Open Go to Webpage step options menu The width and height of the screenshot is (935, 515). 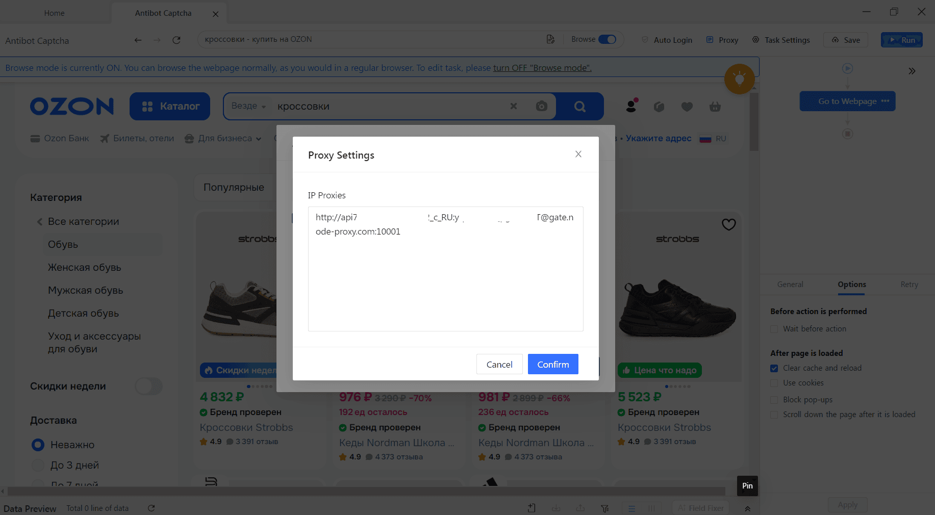tap(885, 101)
